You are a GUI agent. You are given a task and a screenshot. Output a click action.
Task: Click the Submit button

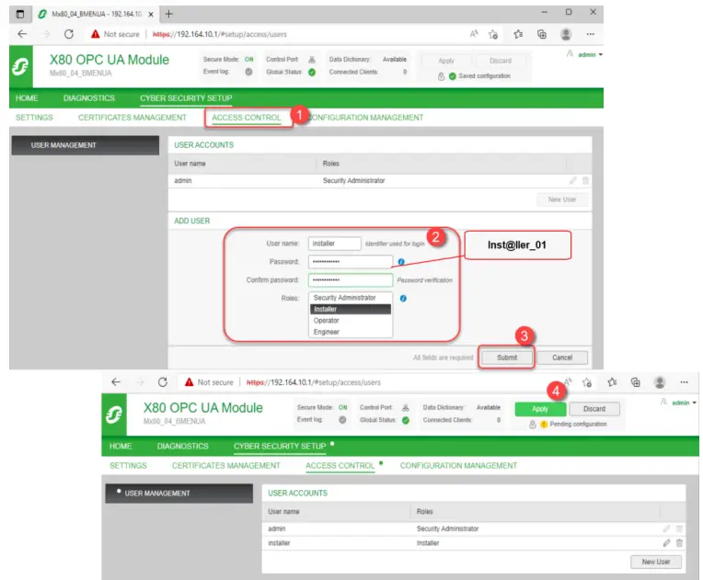507,358
